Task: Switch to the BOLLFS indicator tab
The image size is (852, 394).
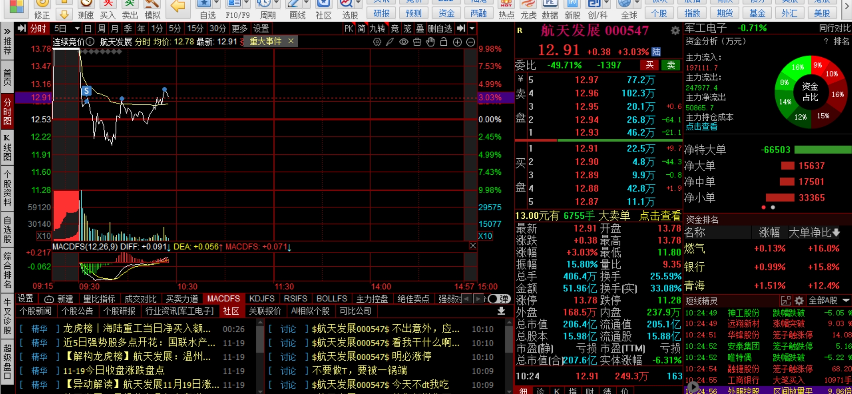Action: pyautogui.click(x=331, y=299)
